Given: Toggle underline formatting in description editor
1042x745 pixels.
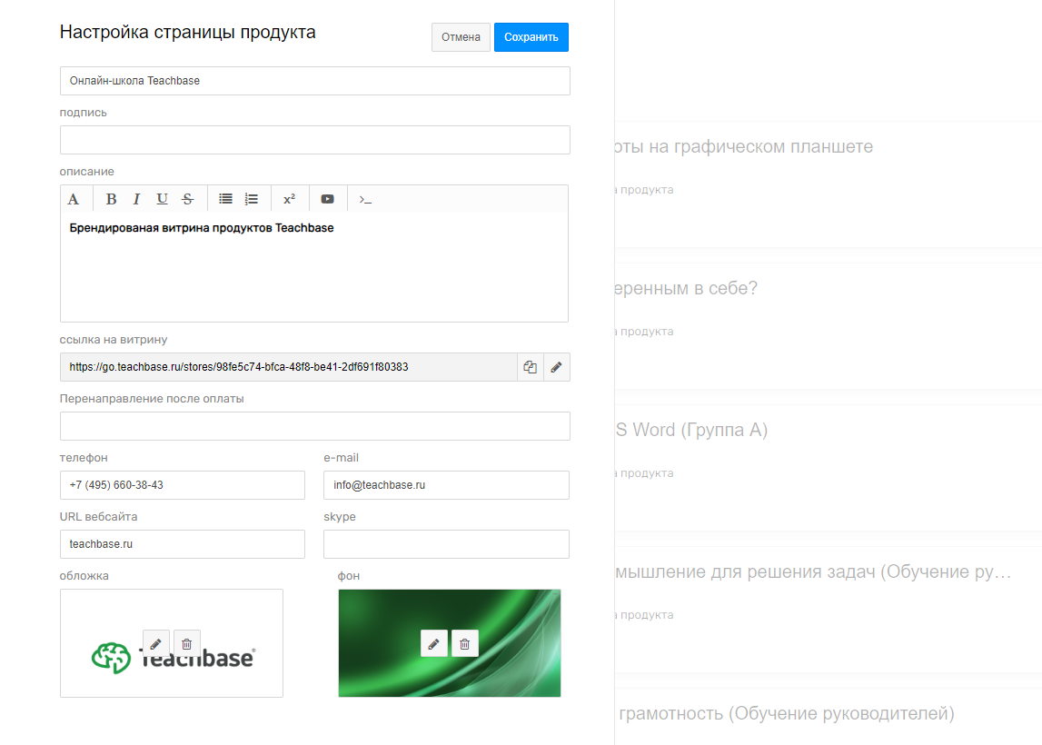Looking at the screenshot, I should (x=162, y=199).
